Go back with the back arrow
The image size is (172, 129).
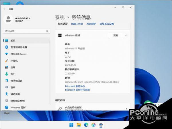pos(5,9)
